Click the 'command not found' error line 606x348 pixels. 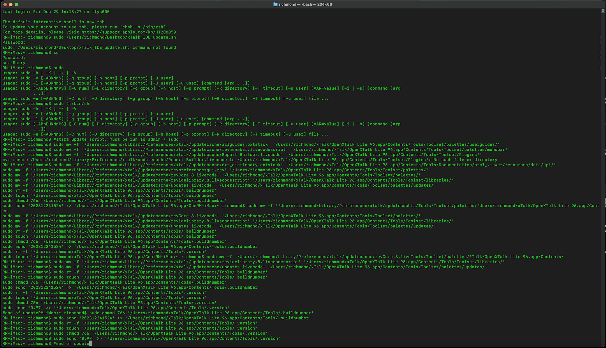click(x=89, y=47)
